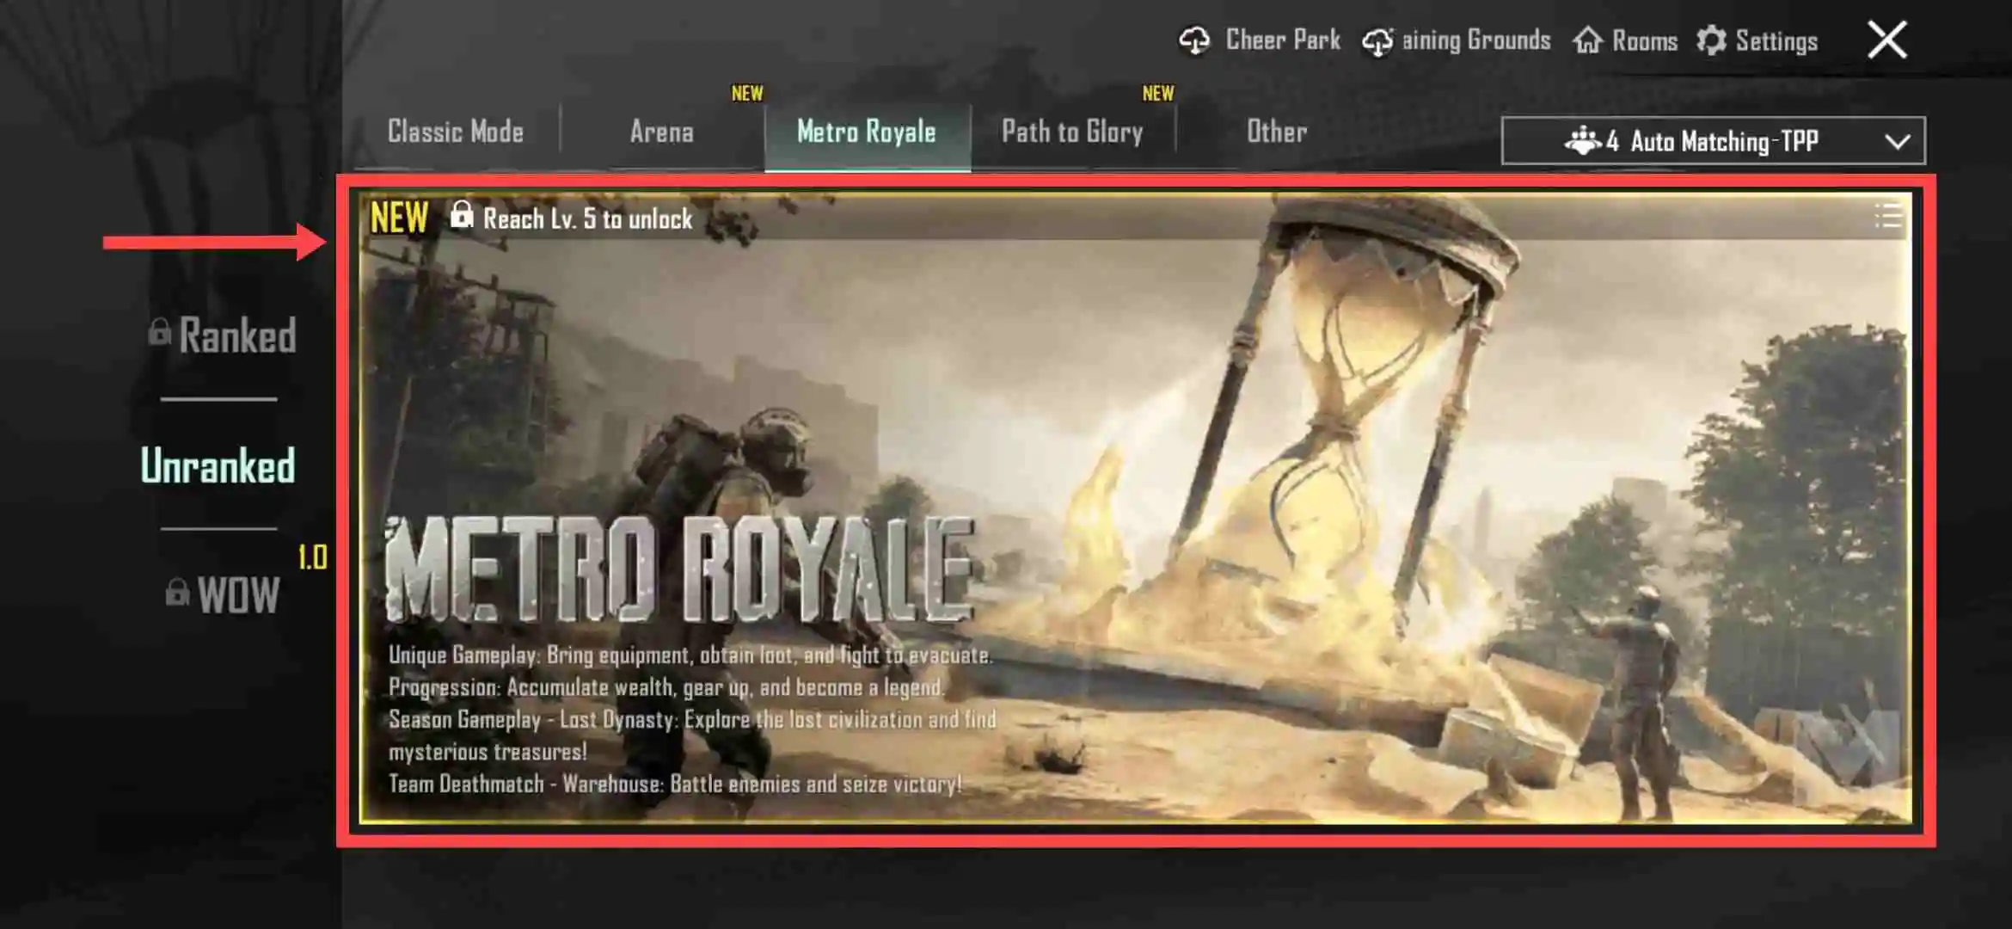Screen dimensions: 2012x929
Task: Open the Other tab
Action: pos(1277,132)
